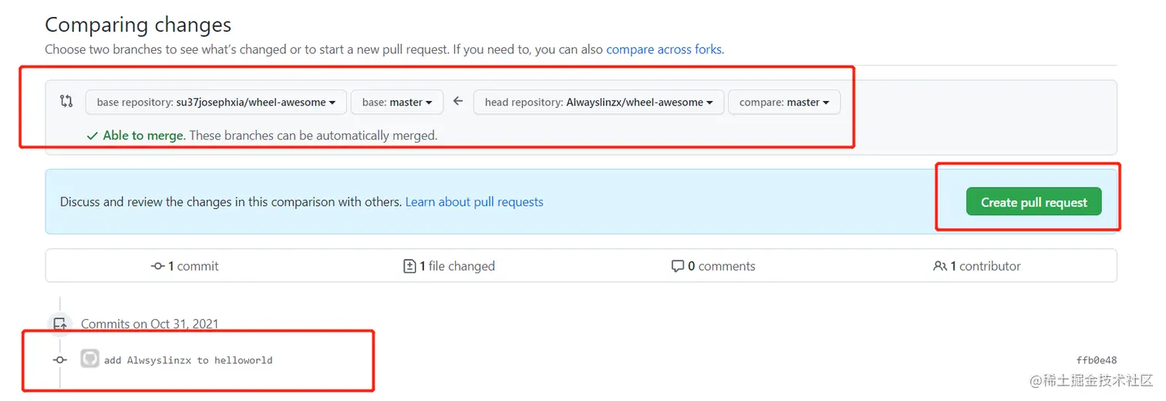
Task: Click the icon beside Commits on Oct 31, 2021
Action: pos(60,324)
